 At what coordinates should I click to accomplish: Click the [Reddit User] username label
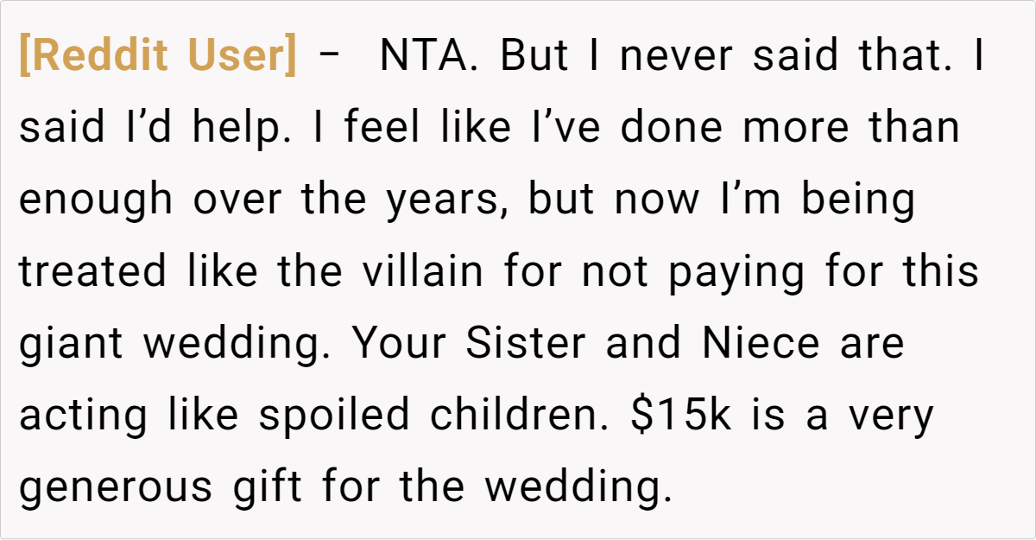157,56
